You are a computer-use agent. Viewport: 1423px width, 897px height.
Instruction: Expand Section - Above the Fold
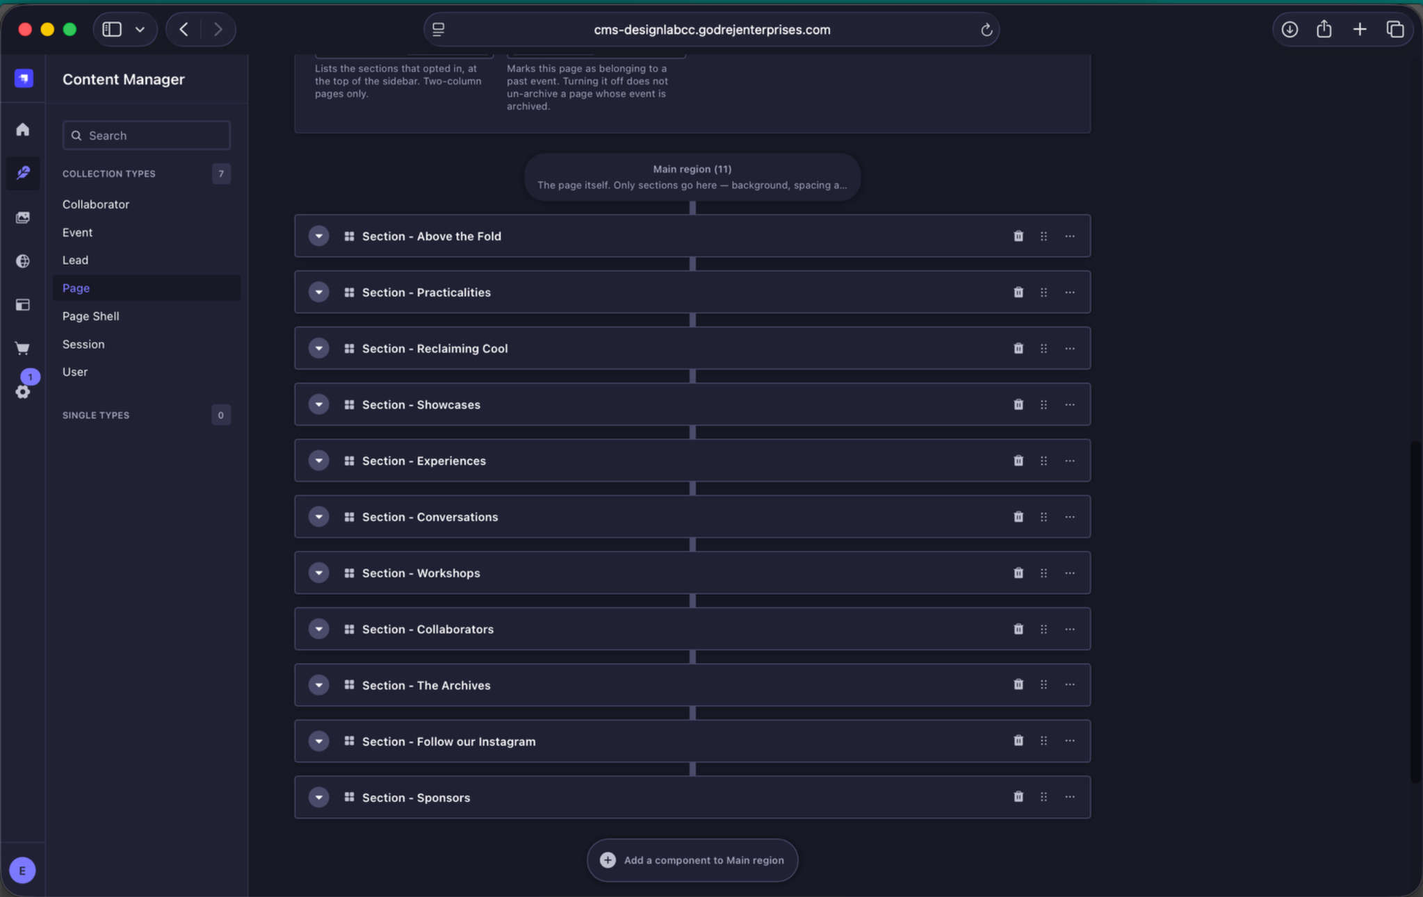point(319,236)
